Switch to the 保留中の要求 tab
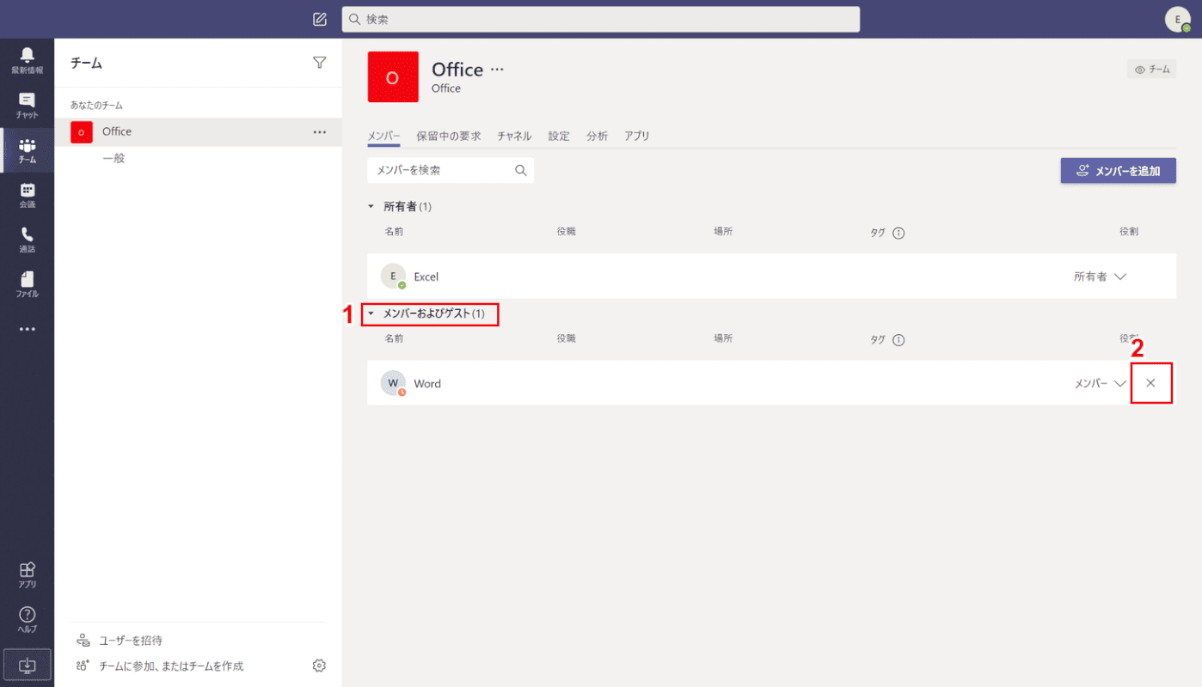The image size is (1202, 687). [x=449, y=136]
